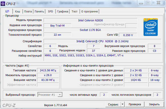Click the Закрыть button
The image size is (166, 109).
154,104
